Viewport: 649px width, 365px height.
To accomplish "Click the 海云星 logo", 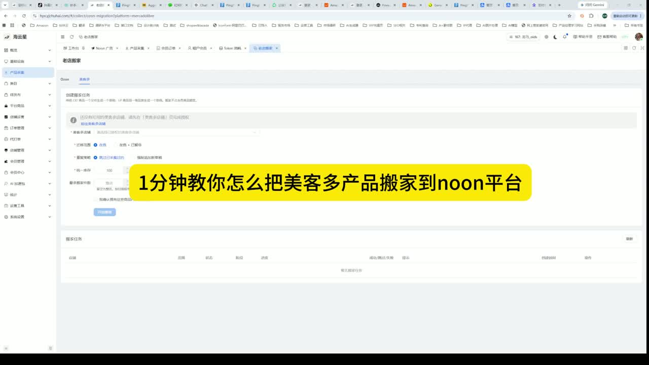I will coord(14,37).
